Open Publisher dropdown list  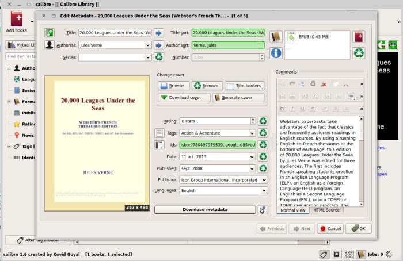pyautogui.click(x=264, y=180)
